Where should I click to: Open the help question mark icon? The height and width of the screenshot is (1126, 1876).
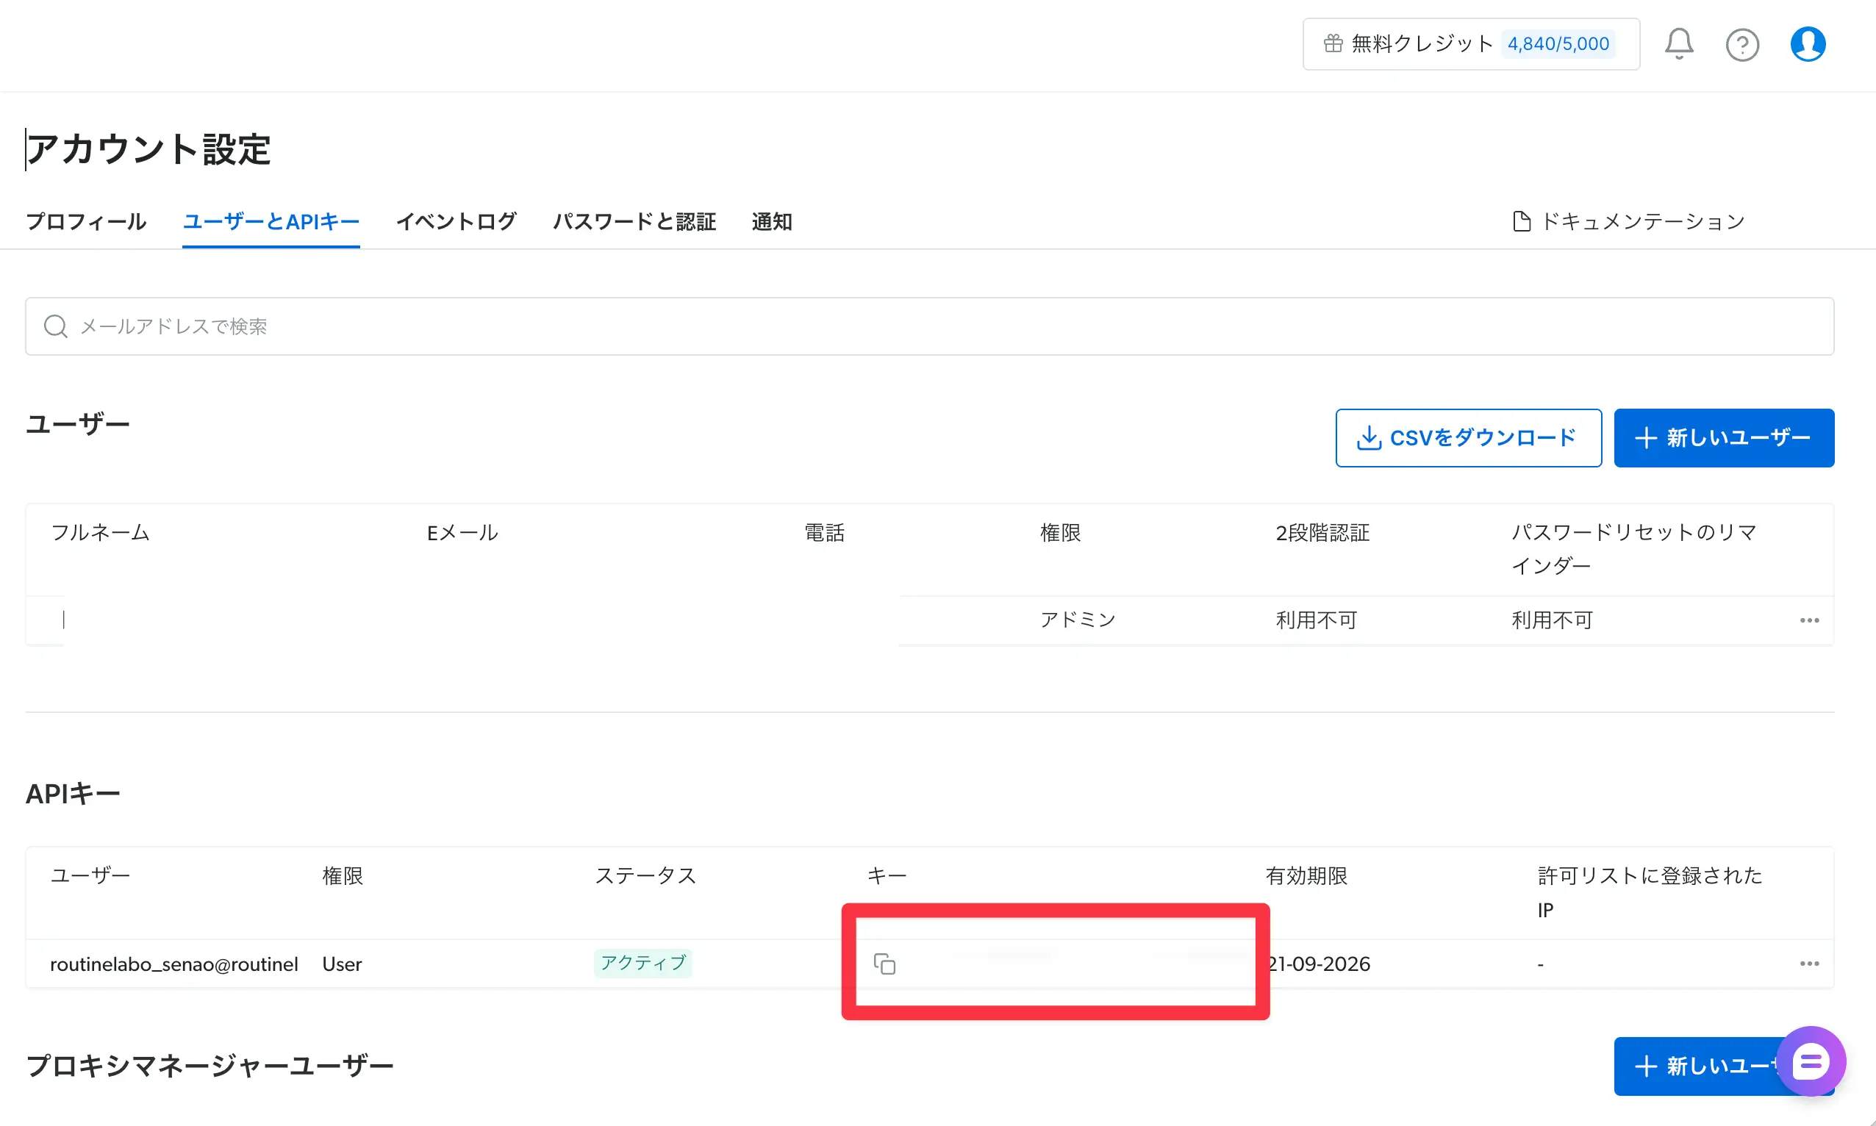pos(1741,45)
